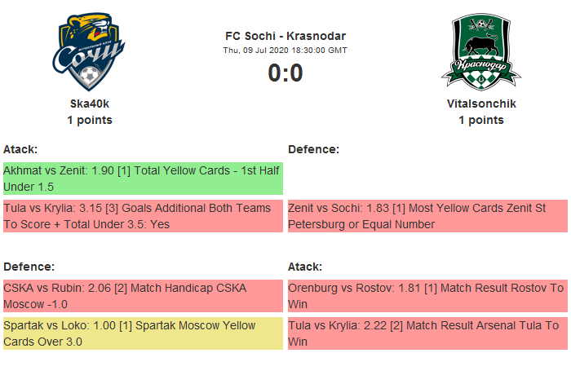Screen dimensions: 571x375
Task: Select Tula vs Krylia Both Teams To Score bet
Action: click(143, 216)
